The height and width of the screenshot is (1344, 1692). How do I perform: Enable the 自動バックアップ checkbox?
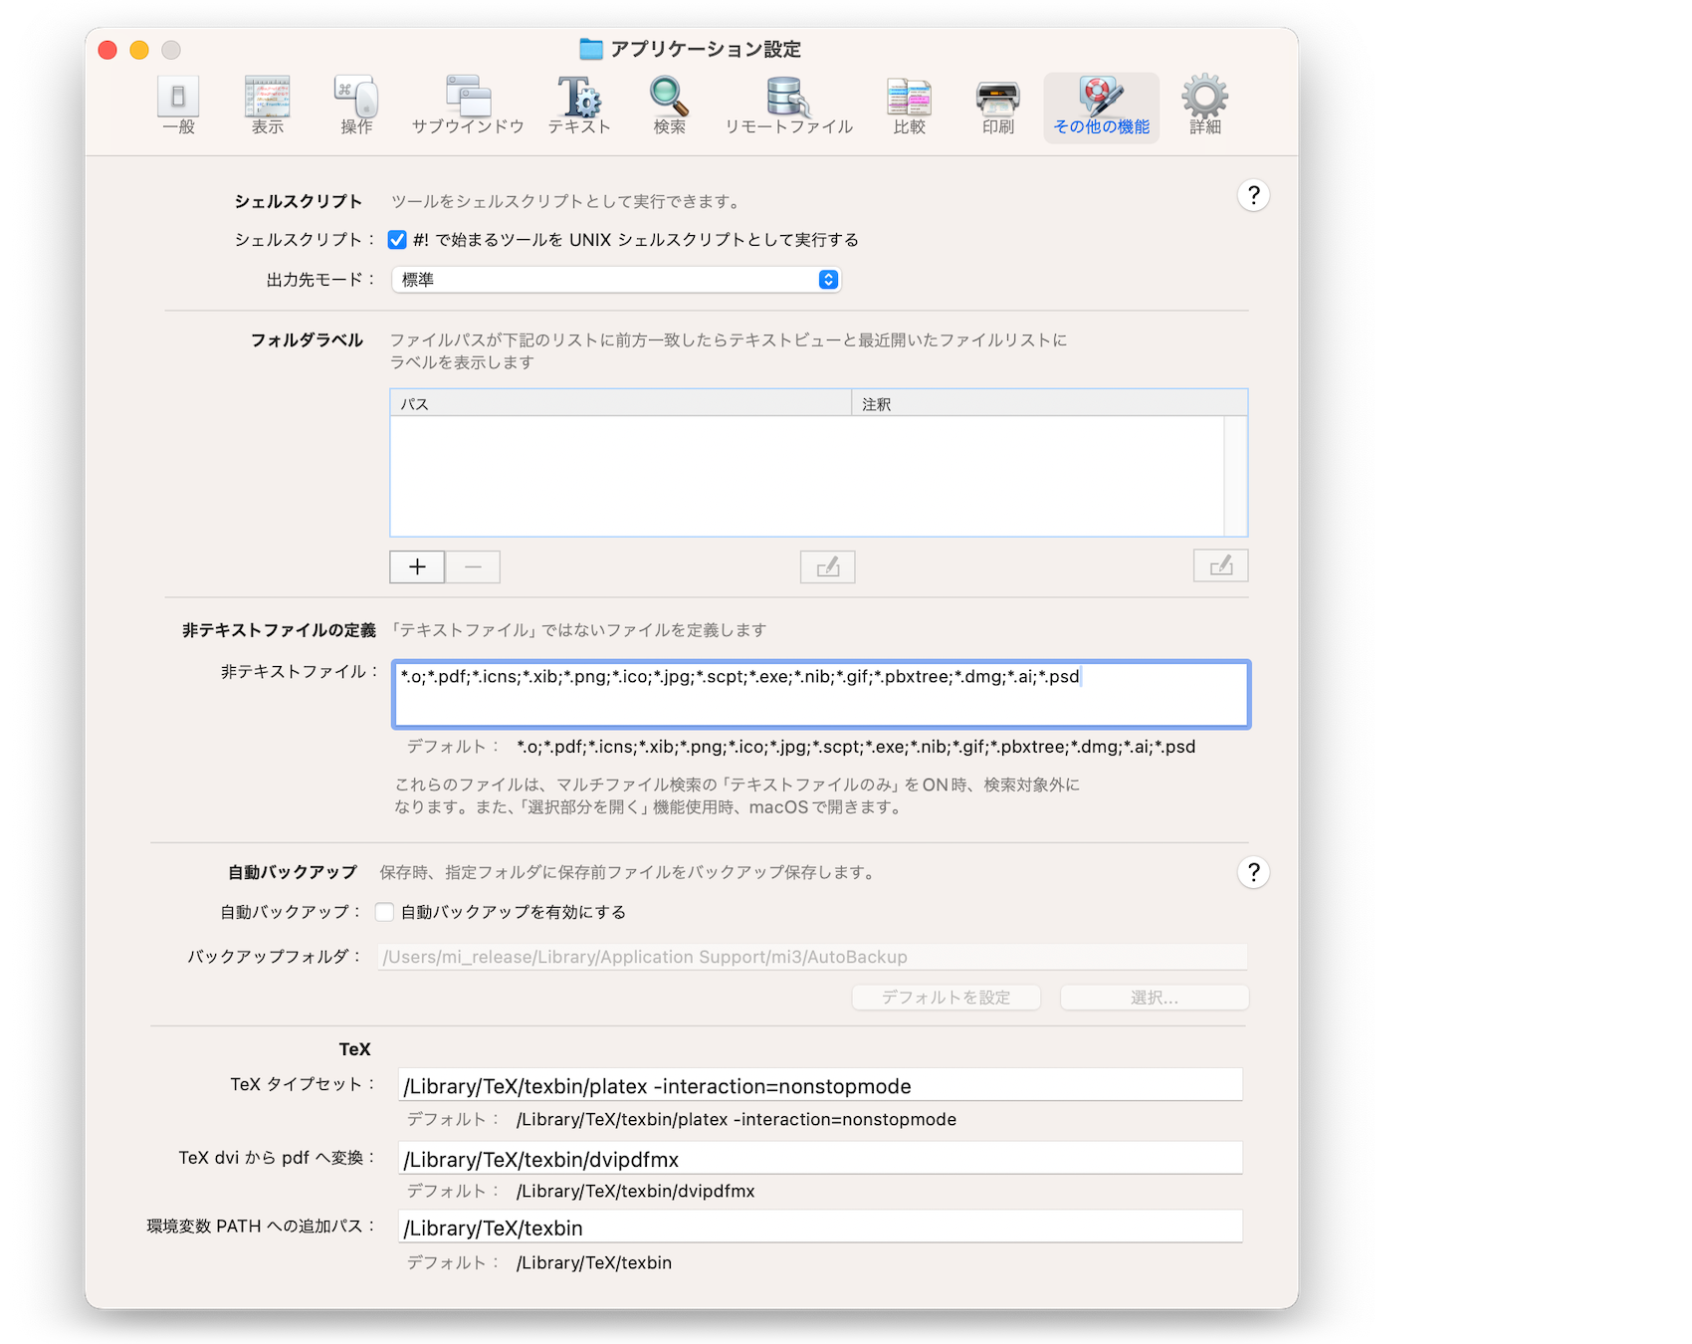385,912
